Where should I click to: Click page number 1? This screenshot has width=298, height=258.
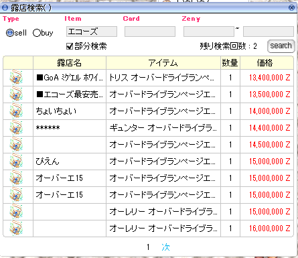tap(148, 247)
